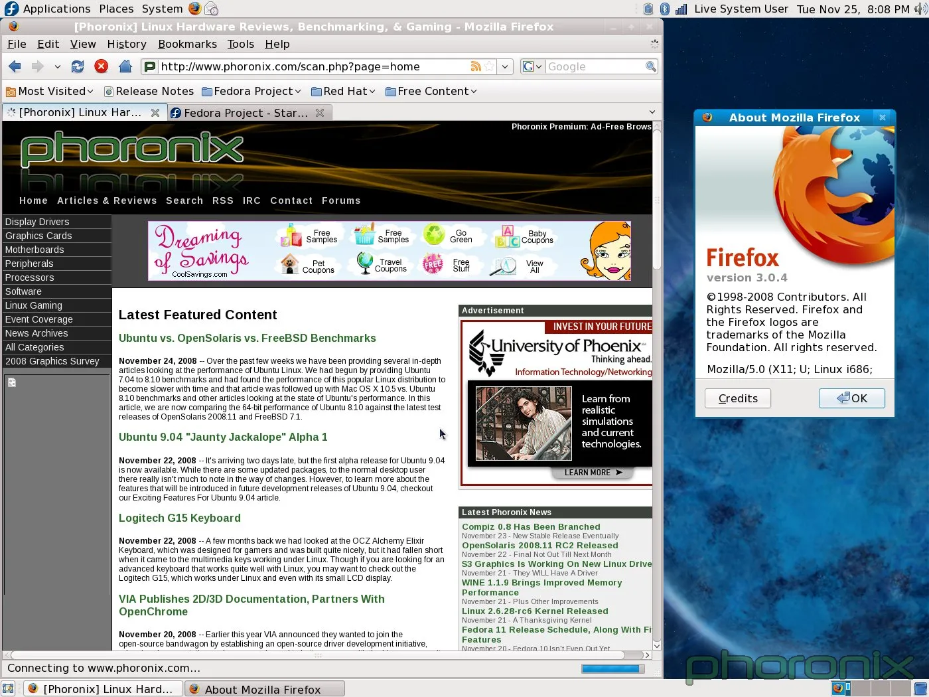Subscribe via the orange RSS feed icon
Image resolution: width=929 pixels, height=697 pixels.
pyautogui.click(x=476, y=66)
